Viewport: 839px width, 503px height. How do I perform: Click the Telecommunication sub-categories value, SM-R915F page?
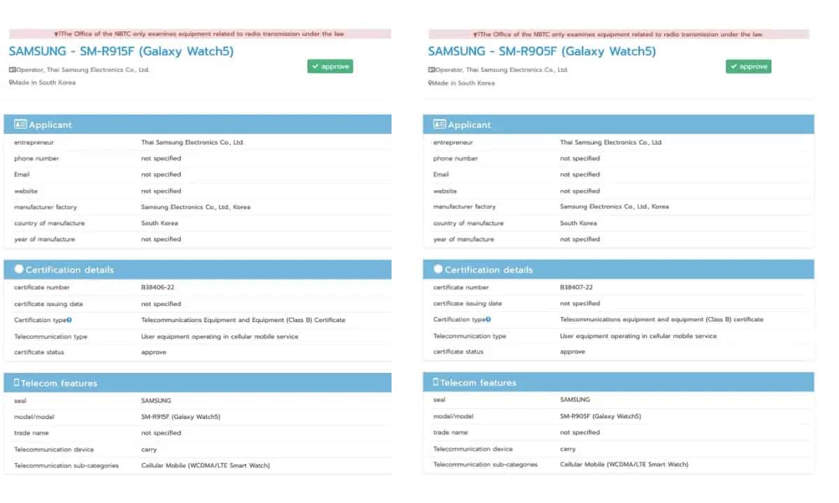pyautogui.click(x=206, y=465)
